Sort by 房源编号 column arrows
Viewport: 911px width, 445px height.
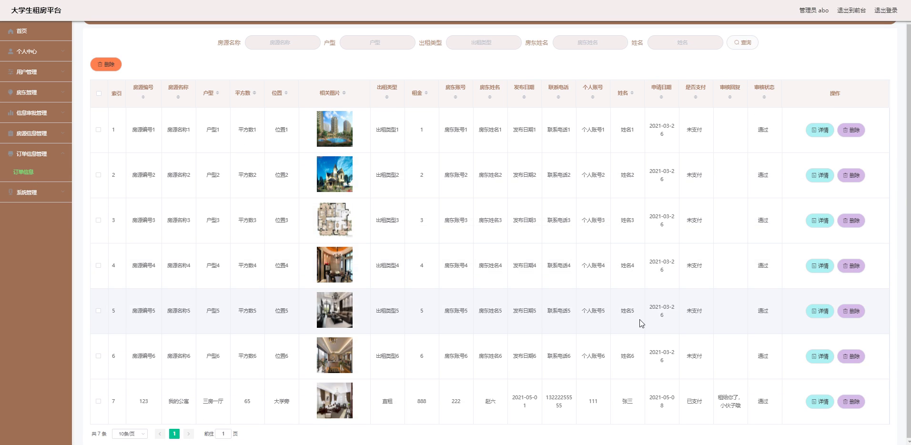pyautogui.click(x=143, y=97)
